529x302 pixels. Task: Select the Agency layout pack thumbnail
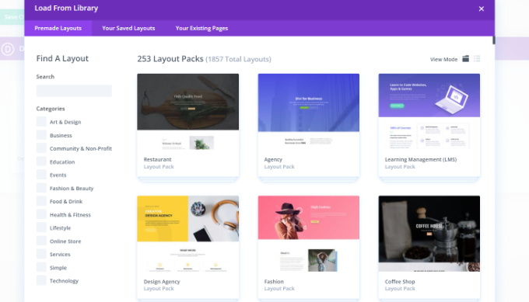tap(309, 112)
